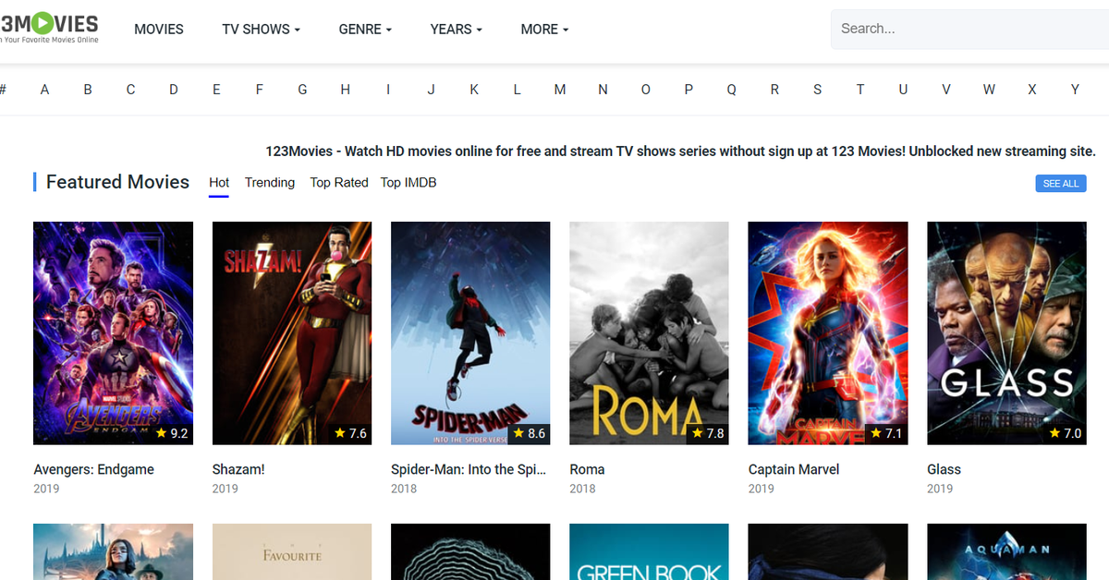The width and height of the screenshot is (1109, 580).
Task: Filter by letter V
Action: [945, 90]
